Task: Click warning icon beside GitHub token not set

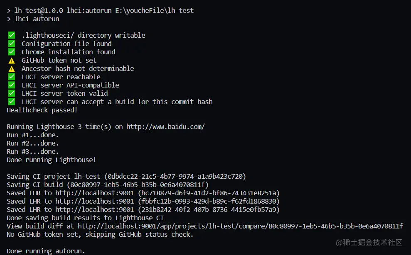Action: tap(12, 61)
